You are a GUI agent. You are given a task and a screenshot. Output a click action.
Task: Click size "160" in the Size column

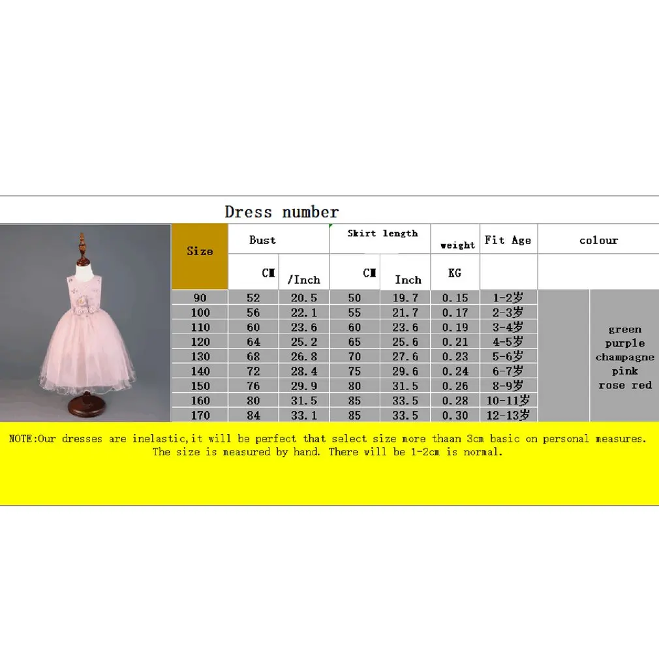tap(200, 401)
